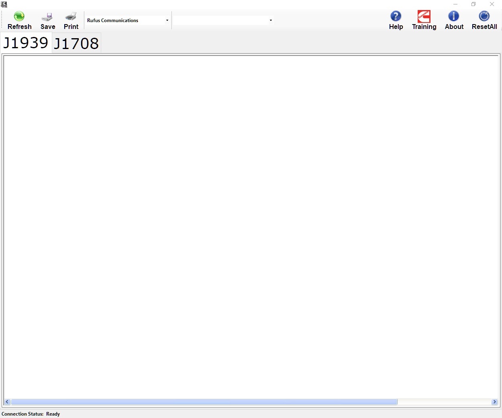The image size is (502, 418).
Task: Switch to the J1939 tab
Action: (x=26, y=43)
